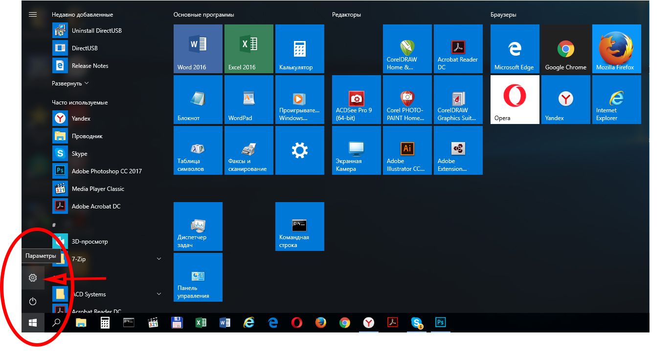This screenshot has height=351, width=672.
Task: Open the Mozilla Firefox tile
Action: 616,49
